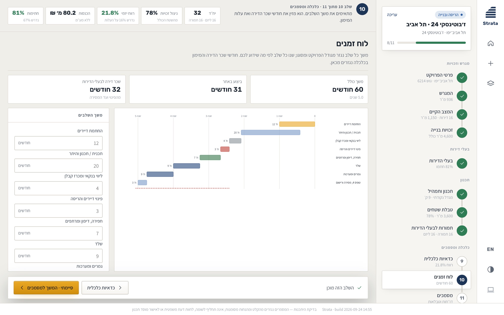
Task: Edit החתמת דיירים months field
Action: point(58,143)
